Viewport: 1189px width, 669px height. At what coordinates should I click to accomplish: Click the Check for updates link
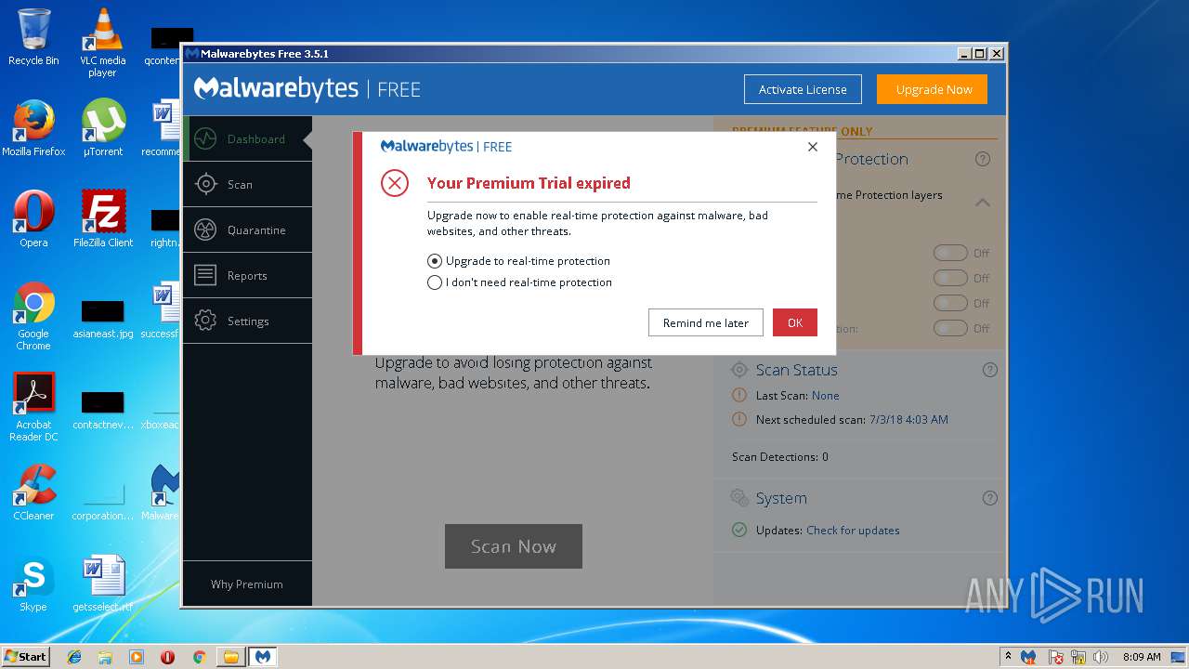click(853, 531)
